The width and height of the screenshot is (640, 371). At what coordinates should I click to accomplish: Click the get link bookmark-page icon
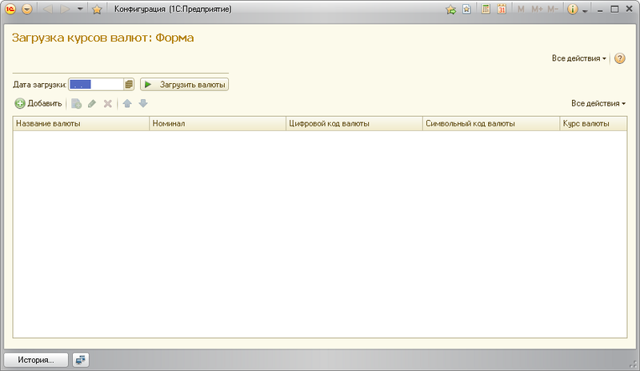467,9
